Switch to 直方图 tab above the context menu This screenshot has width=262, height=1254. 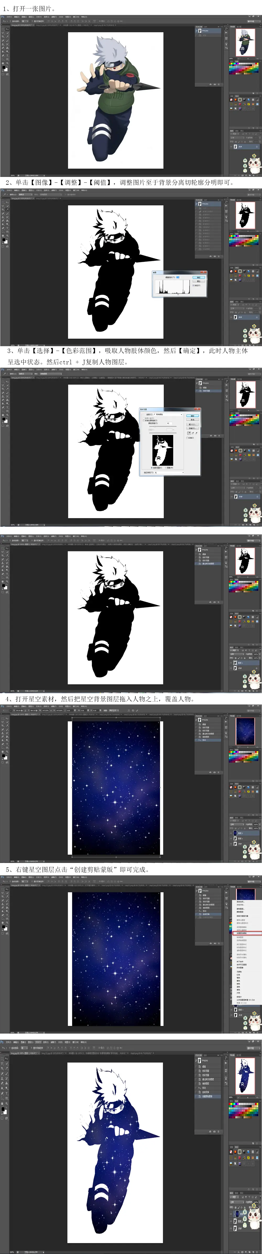(x=239, y=887)
